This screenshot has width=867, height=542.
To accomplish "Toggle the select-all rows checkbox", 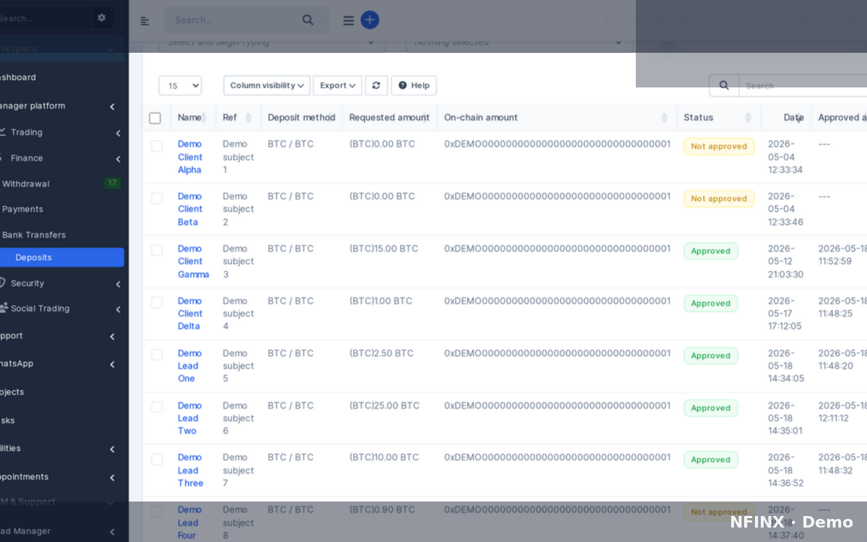I will pos(155,118).
